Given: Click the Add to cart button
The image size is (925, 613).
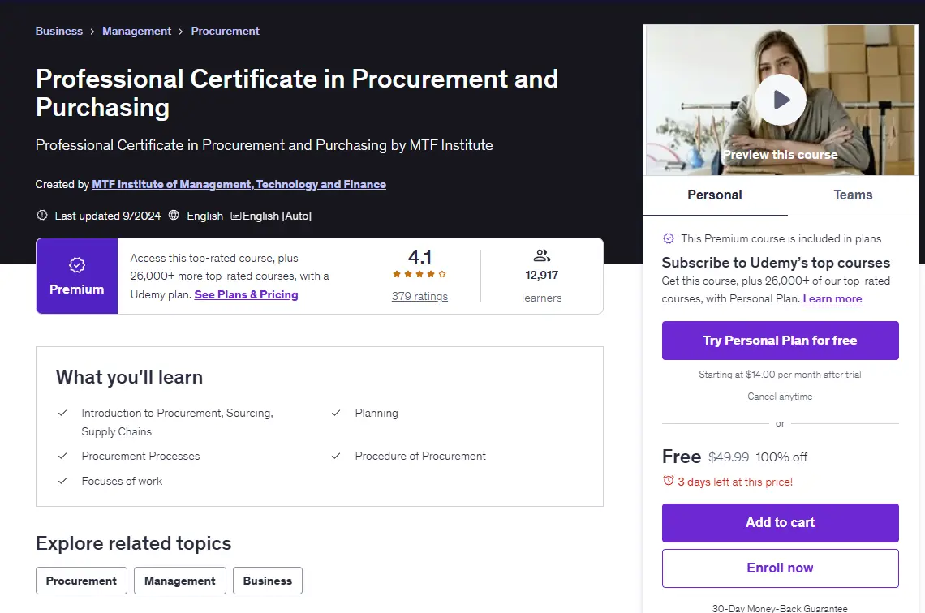Looking at the screenshot, I should coord(781,523).
